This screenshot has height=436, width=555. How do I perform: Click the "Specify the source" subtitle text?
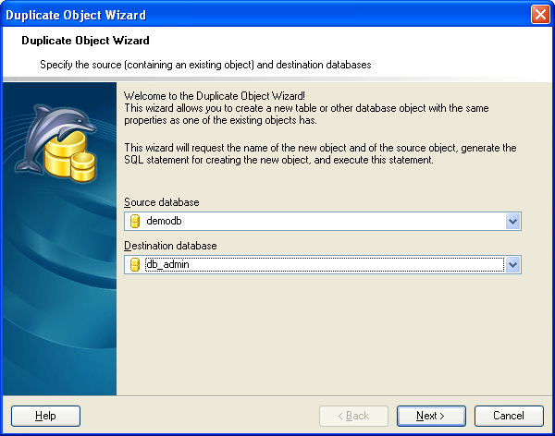(205, 65)
